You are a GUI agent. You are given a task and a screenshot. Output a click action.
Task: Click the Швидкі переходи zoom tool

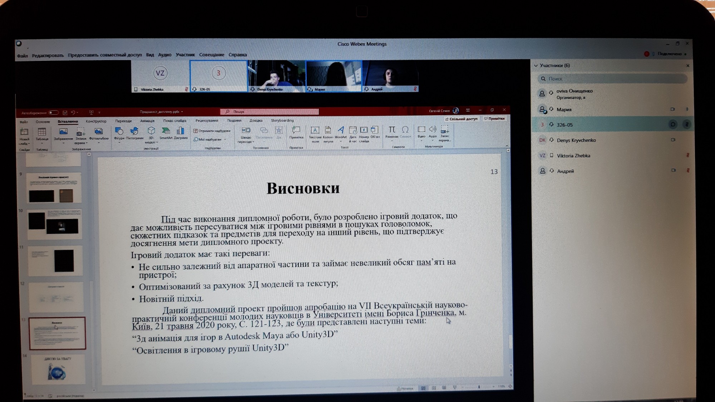pos(246,135)
